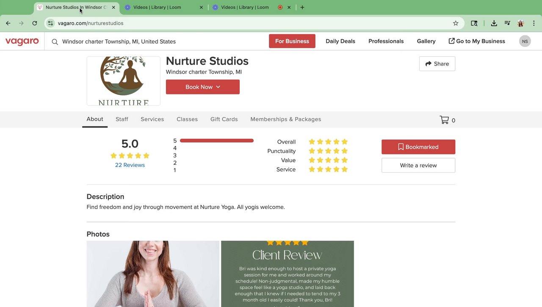Screen dimensions: 542x307
Task: Click the Vagaro logo
Action: tap(22, 41)
